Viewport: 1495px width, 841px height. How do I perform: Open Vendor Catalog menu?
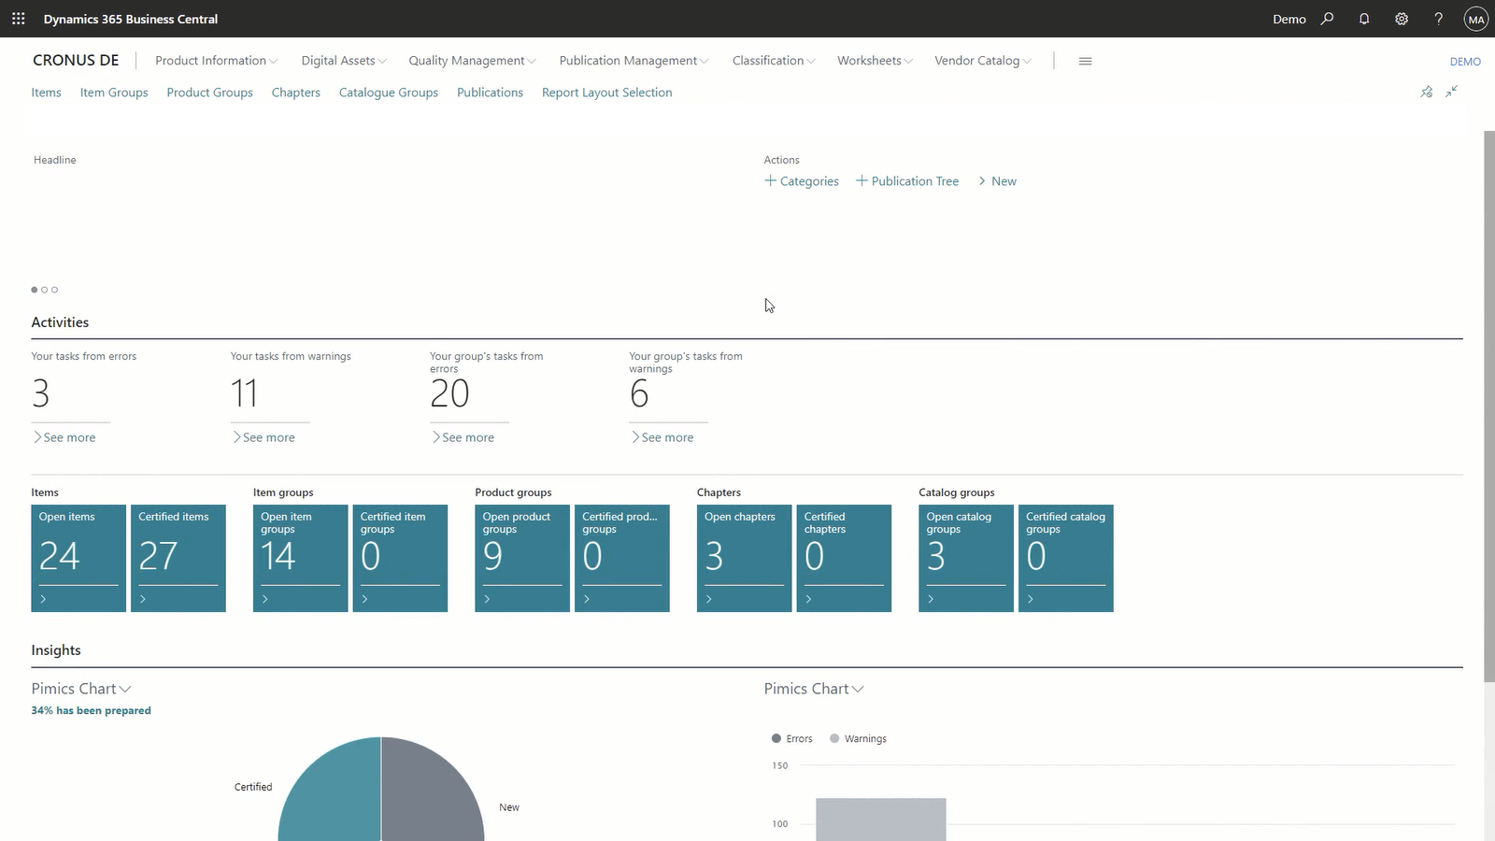tap(983, 61)
